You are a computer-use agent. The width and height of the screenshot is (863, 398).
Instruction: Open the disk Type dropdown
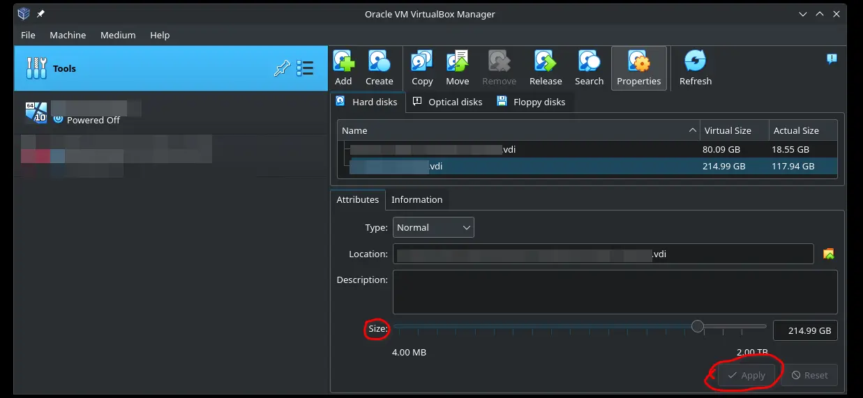433,227
